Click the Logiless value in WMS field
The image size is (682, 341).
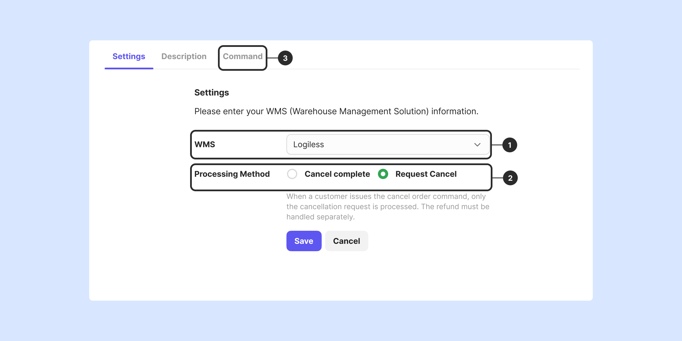pyautogui.click(x=309, y=144)
